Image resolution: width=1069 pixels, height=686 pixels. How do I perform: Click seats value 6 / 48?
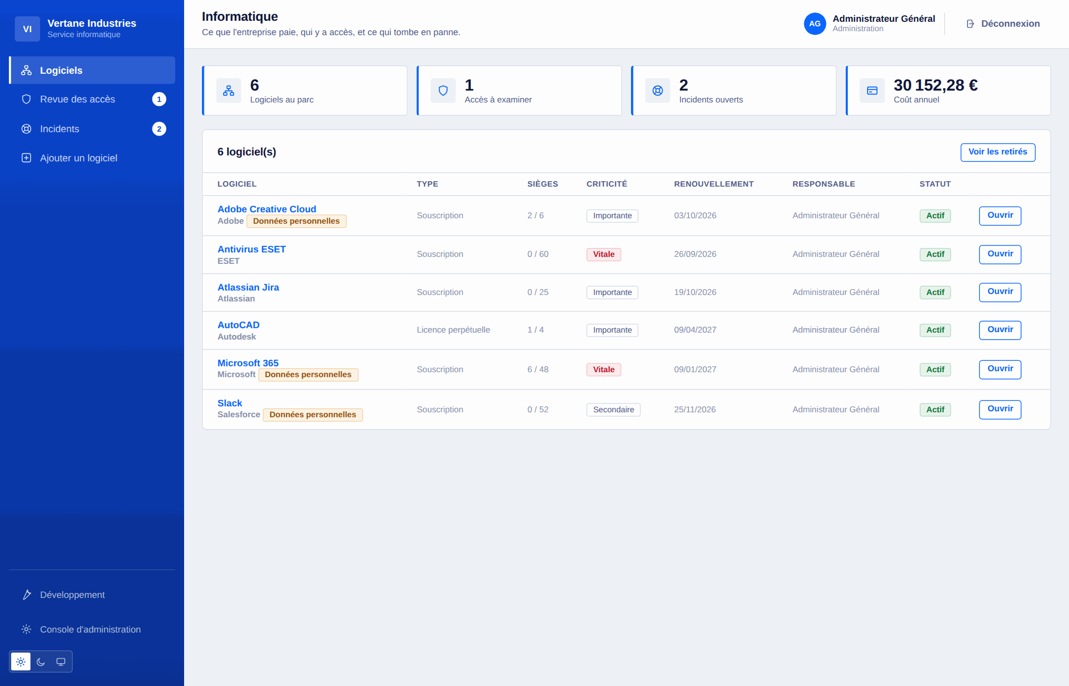tap(538, 369)
